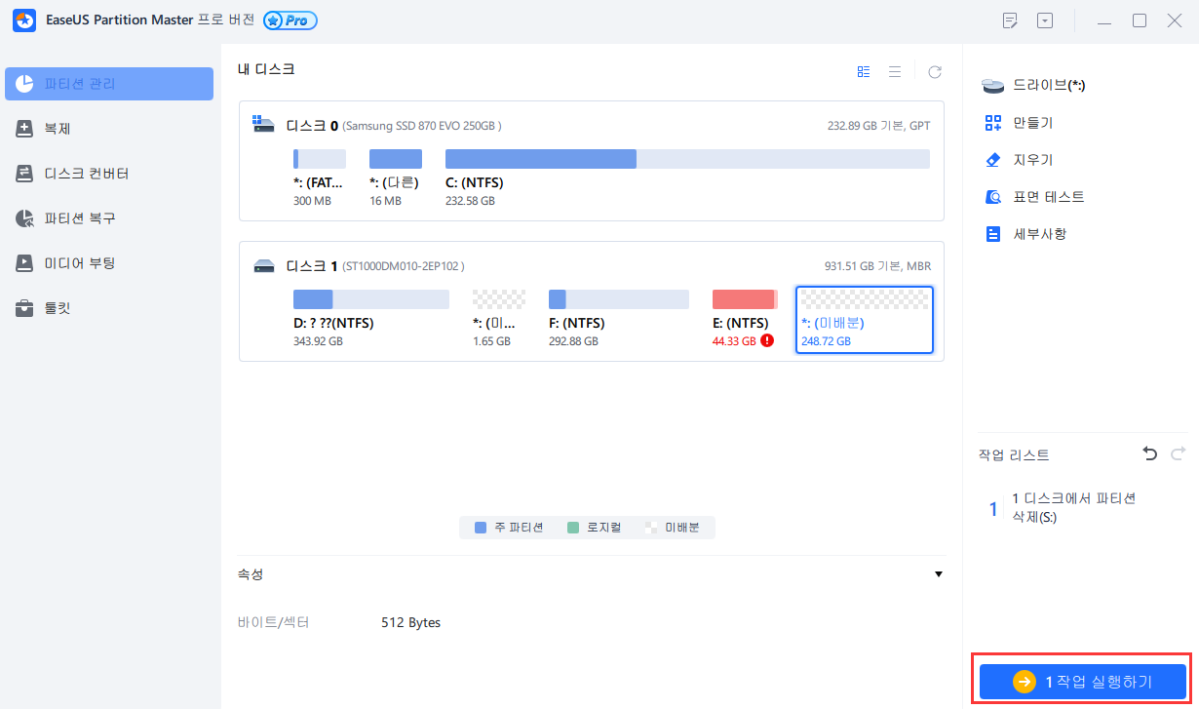Image resolution: width=1199 pixels, height=709 pixels.
Task: Open the 디스크 컨버터 menu
Action: coord(86,174)
